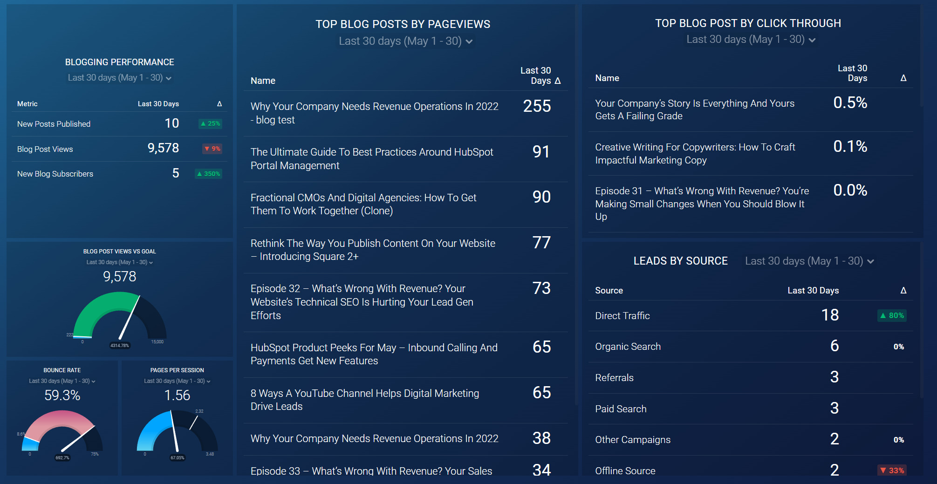
Task: Click the green 350% subscribers badge
Action: [x=209, y=174]
